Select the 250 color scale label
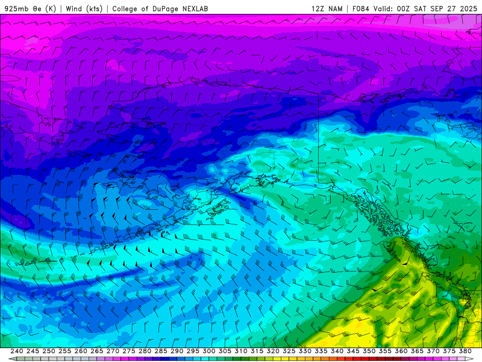The height and width of the screenshot is (362, 482). pos(49,351)
